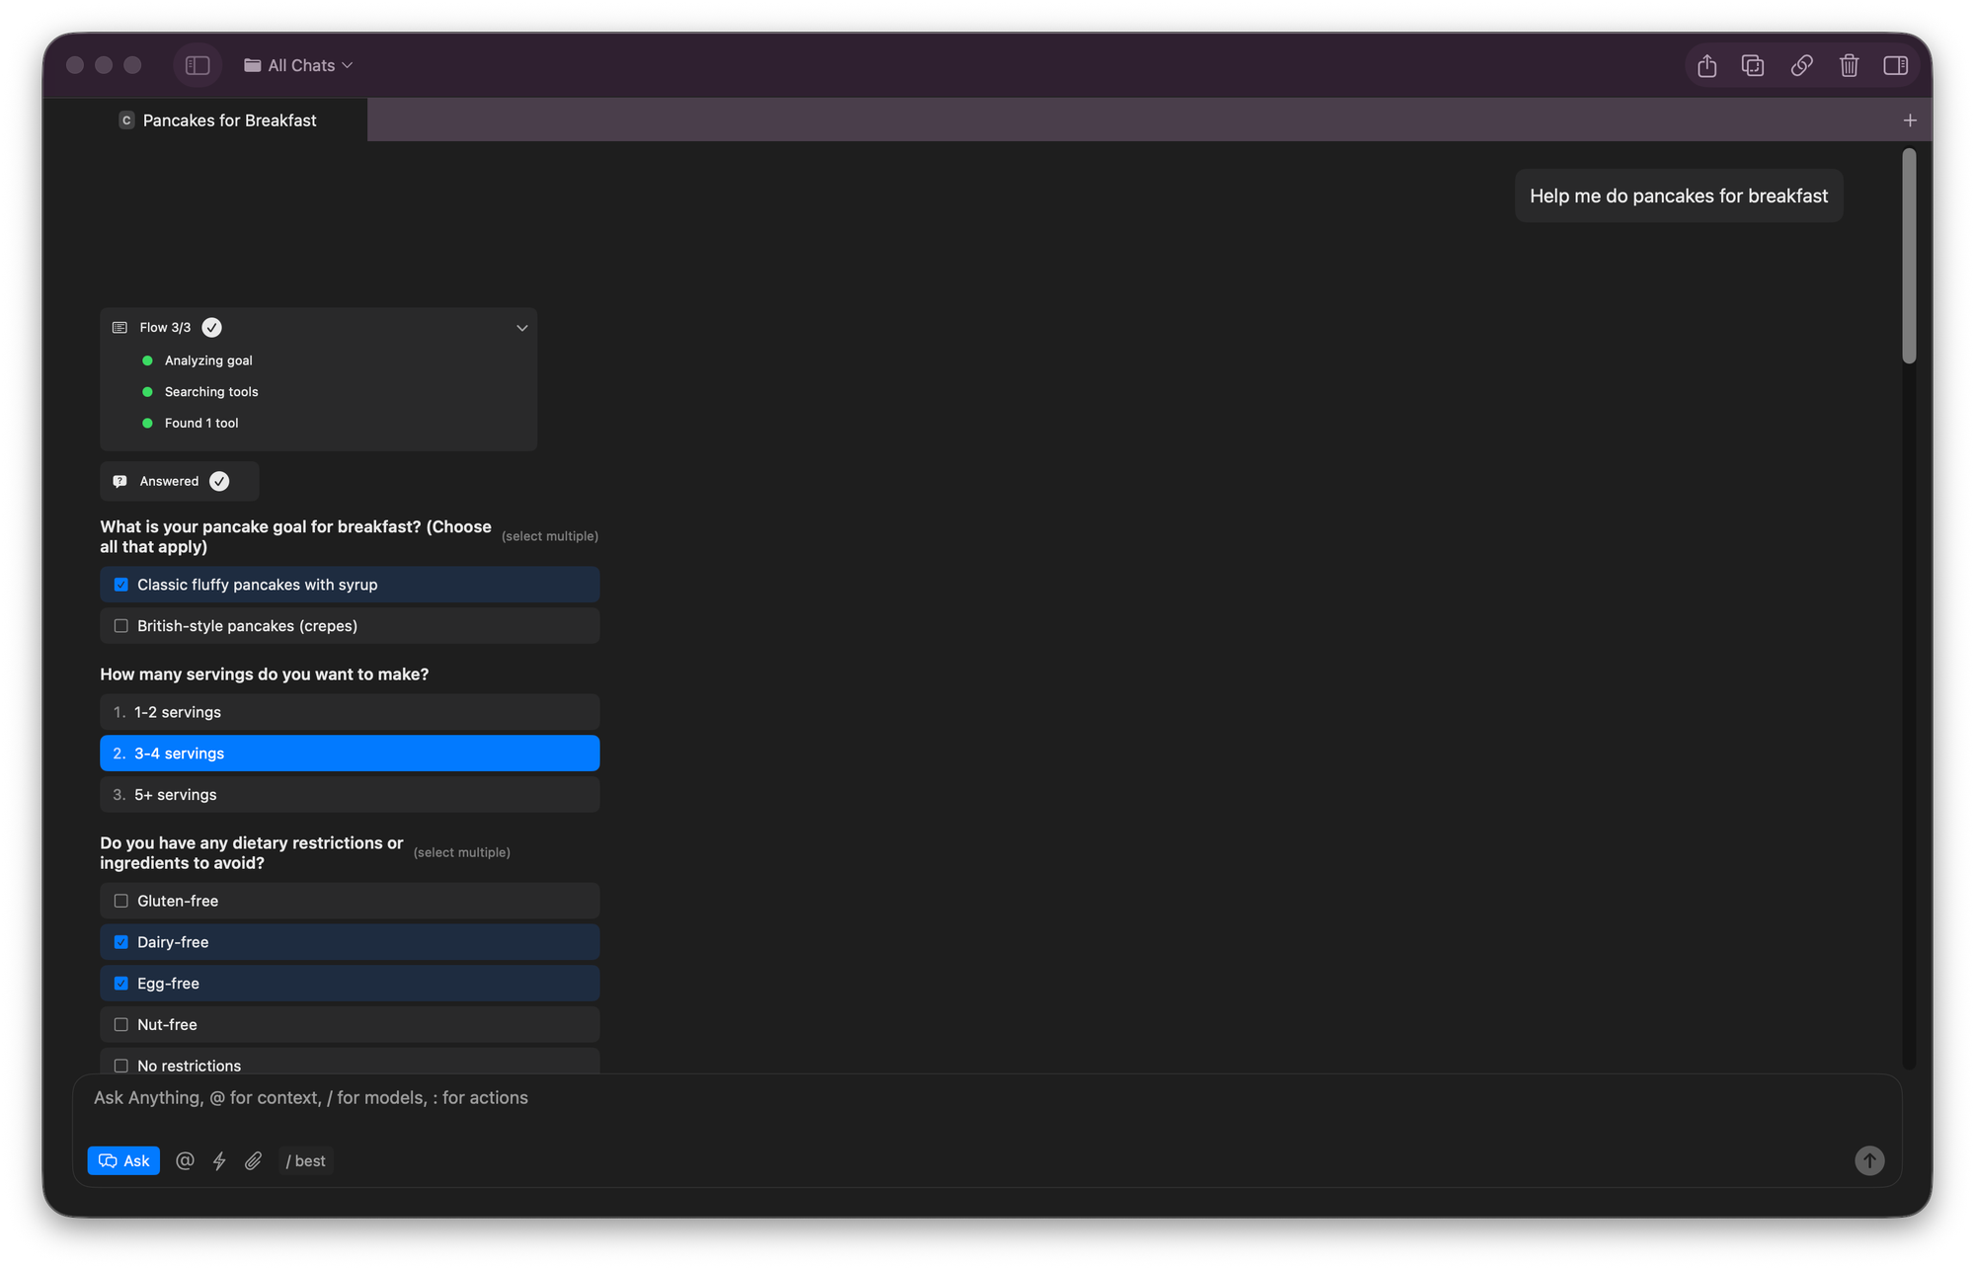The width and height of the screenshot is (1975, 1270).
Task: Select the 5+ servings option
Action: click(350, 795)
